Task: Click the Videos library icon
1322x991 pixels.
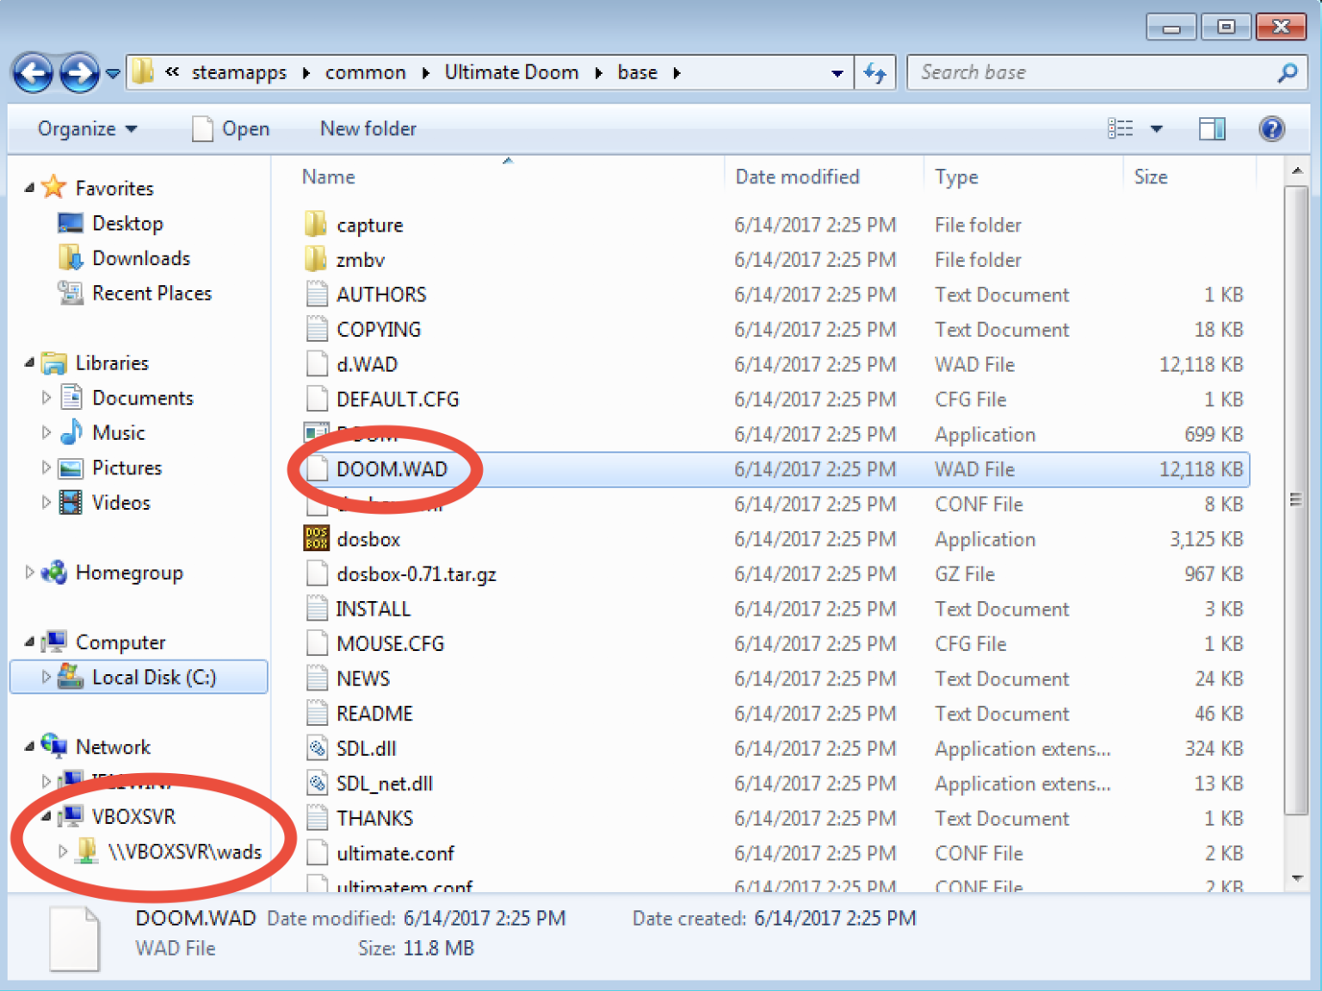Action: [71, 503]
